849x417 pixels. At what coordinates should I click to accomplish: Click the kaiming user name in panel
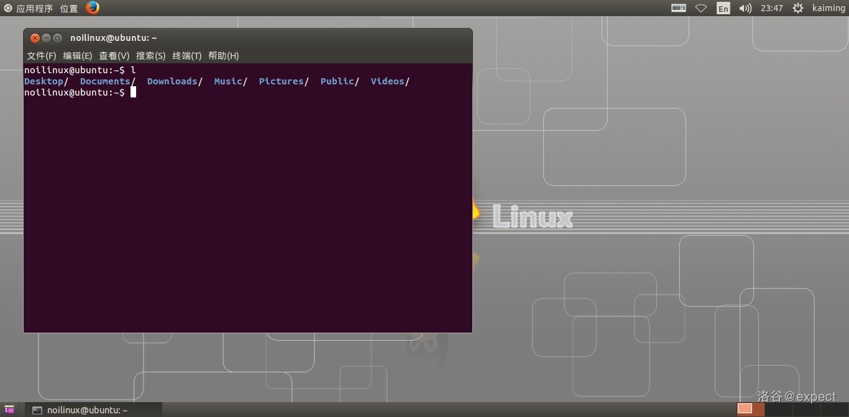(828, 8)
